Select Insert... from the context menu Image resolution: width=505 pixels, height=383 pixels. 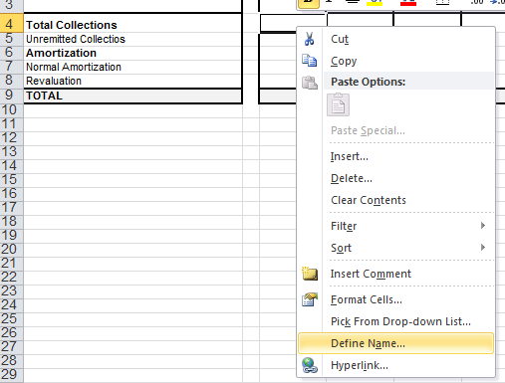(x=350, y=156)
